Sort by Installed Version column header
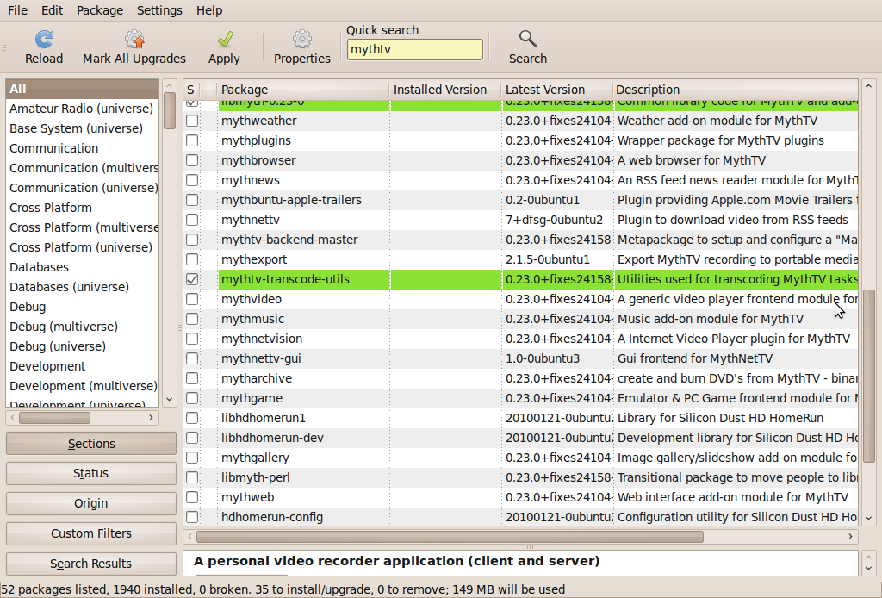 click(x=445, y=90)
